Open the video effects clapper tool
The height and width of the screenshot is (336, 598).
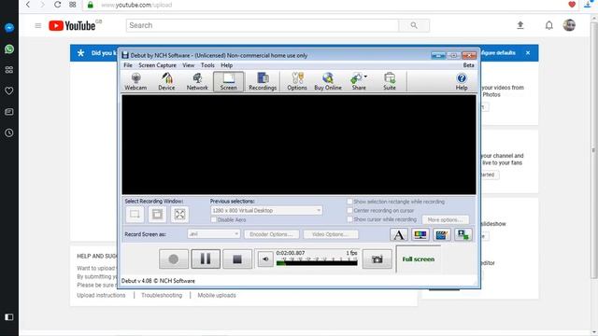pyautogui.click(x=442, y=234)
